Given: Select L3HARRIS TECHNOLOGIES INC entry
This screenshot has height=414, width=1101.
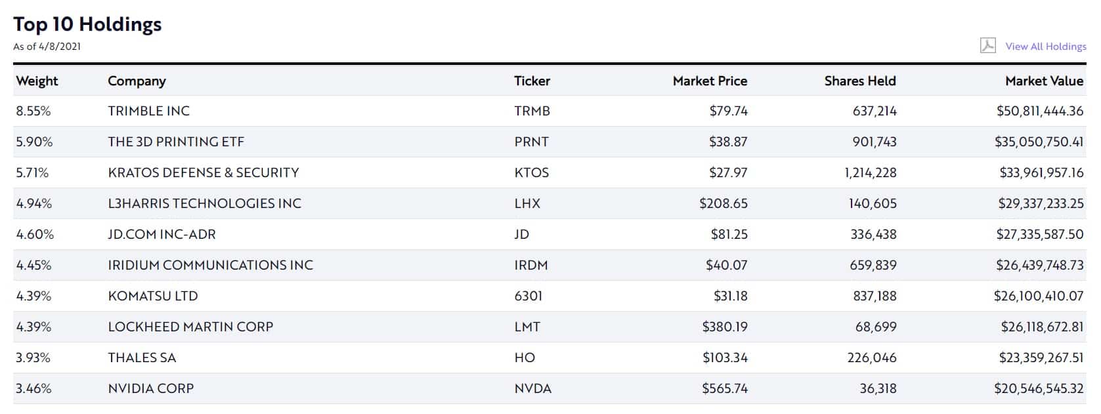Looking at the screenshot, I should click(205, 203).
